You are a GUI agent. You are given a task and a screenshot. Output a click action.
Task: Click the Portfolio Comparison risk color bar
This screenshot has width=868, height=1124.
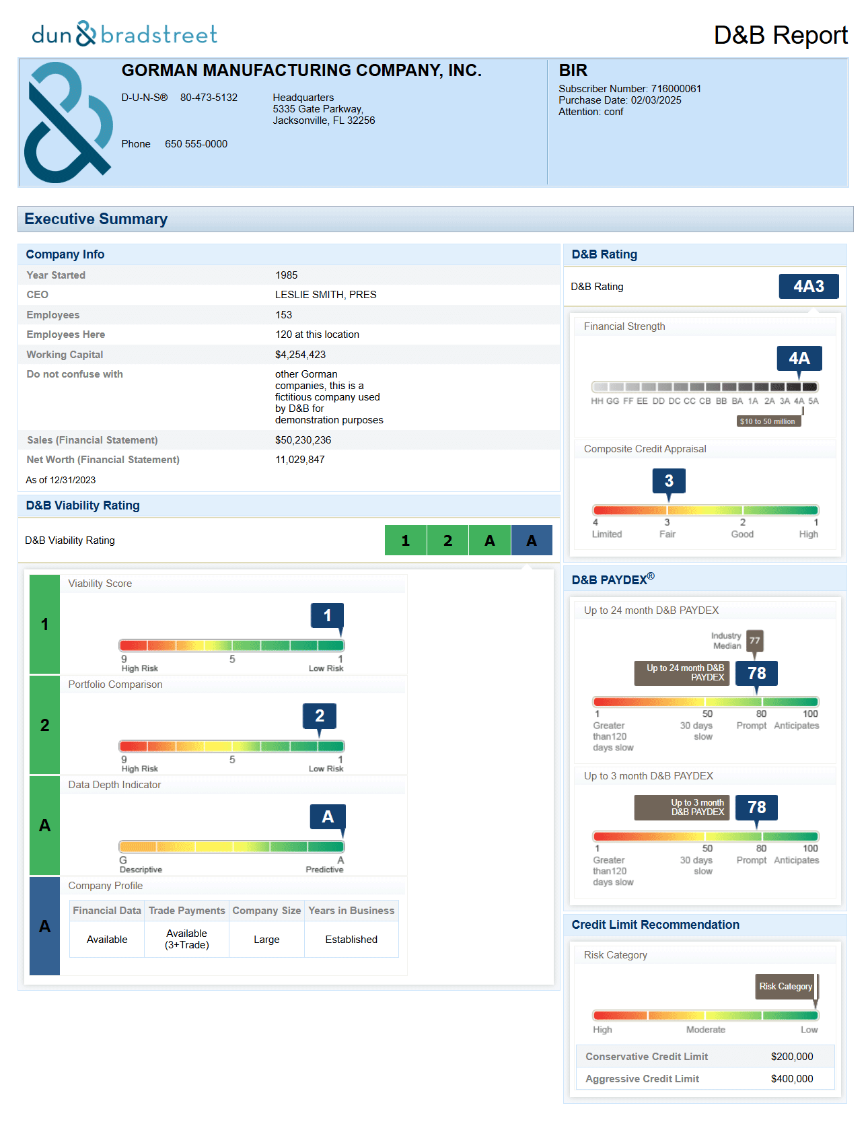[231, 746]
